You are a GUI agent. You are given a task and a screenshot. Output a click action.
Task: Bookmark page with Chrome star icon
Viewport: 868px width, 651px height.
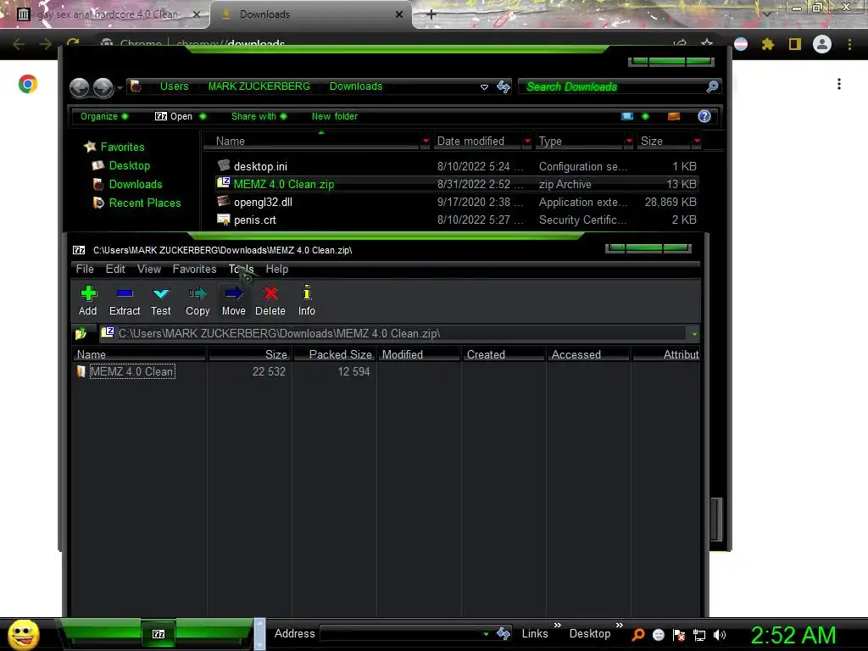pyautogui.click(x=706, y=44)
